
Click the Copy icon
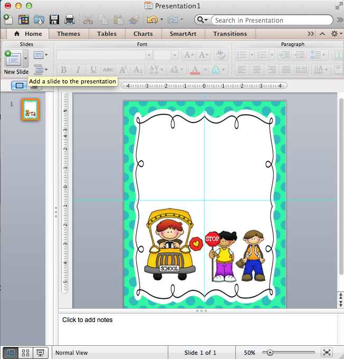[103, 20]
